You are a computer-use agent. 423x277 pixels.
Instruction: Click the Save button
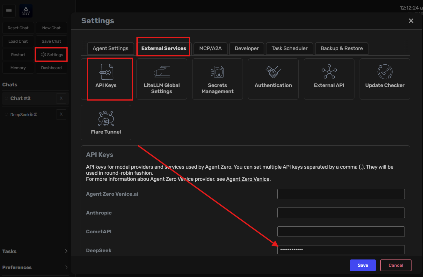363,265
